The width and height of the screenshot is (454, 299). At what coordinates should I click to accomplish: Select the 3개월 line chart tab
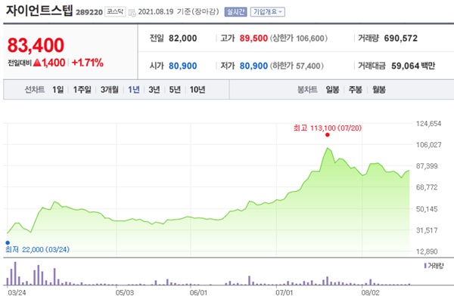pos(110,90)
